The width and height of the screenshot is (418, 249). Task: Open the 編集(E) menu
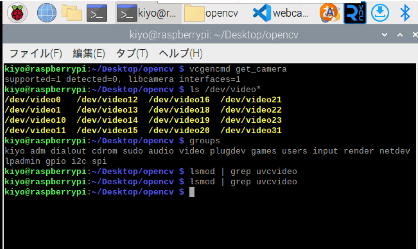click(89, 53)
